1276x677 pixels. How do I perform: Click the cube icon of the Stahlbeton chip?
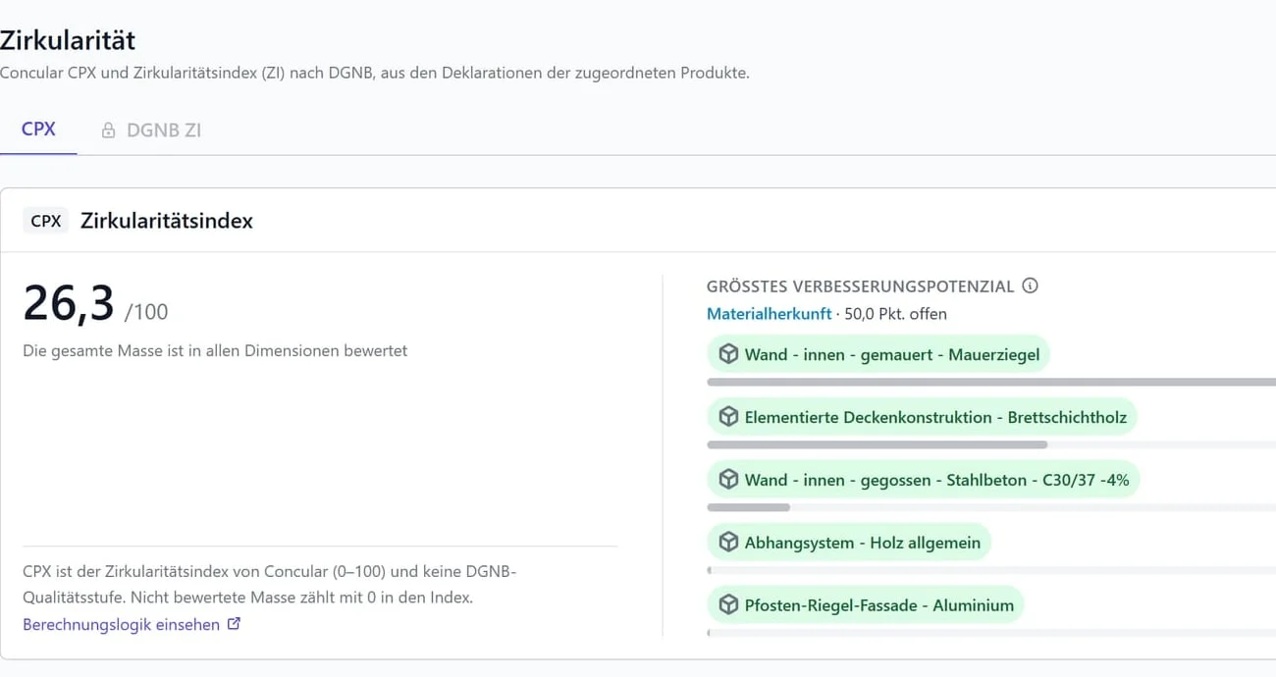click(728, 480)
